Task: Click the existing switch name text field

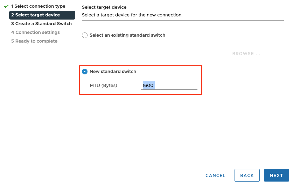Action: pyautogui.click(x=158, y=53)
